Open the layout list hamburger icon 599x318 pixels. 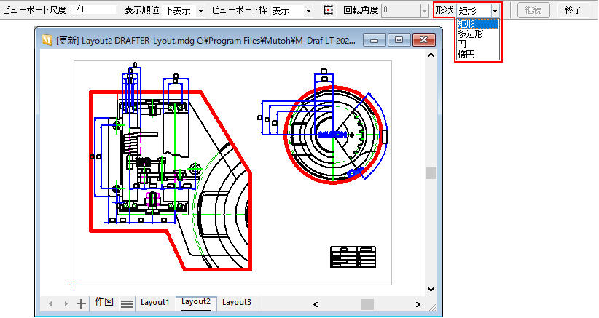(126, 303)
